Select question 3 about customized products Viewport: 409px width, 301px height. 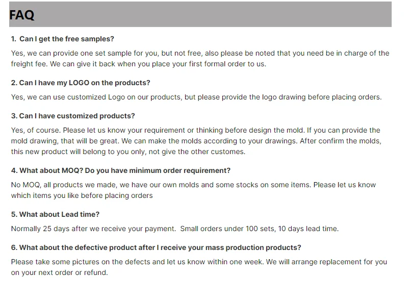(x=73, y=116)
